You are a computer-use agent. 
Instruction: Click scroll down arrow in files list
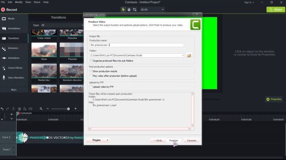tap(193, 125)
